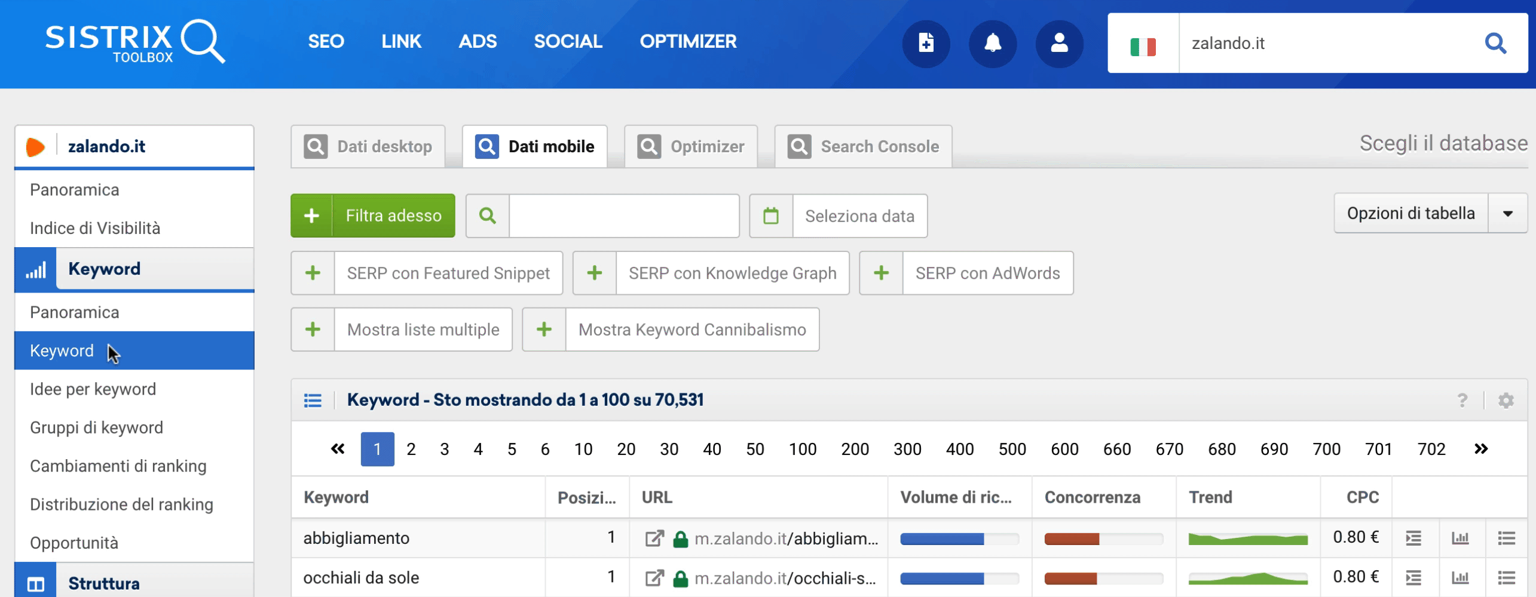Open the OPTIMIZER top menu item
The width and height of the screenshot is (1536, 597).
688,41
